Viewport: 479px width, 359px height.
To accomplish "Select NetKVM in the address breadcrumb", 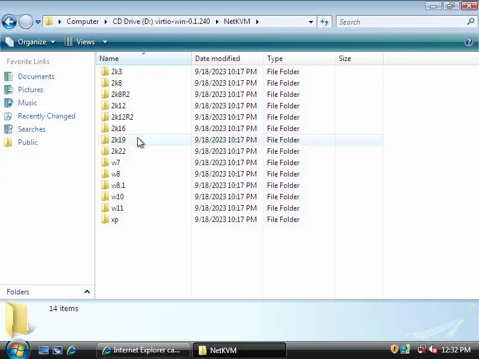I will tap(237, 22).
